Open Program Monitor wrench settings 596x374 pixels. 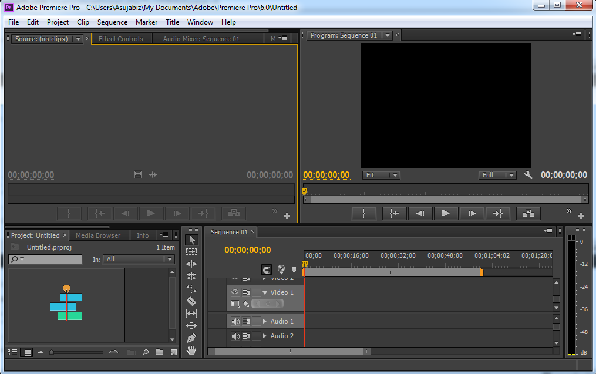(x=528, y=175)
